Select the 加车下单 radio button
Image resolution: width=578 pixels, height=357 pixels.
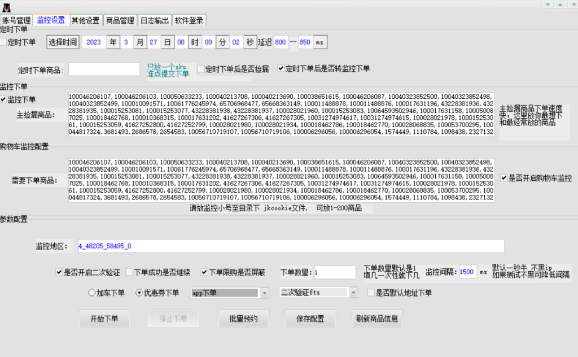click(x=92, y=293)
